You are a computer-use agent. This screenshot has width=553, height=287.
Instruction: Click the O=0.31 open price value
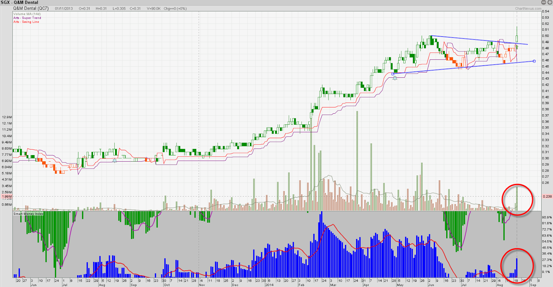pos(84,9)
